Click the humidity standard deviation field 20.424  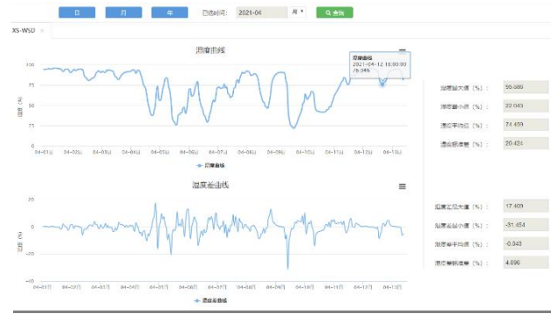[526, 144]
